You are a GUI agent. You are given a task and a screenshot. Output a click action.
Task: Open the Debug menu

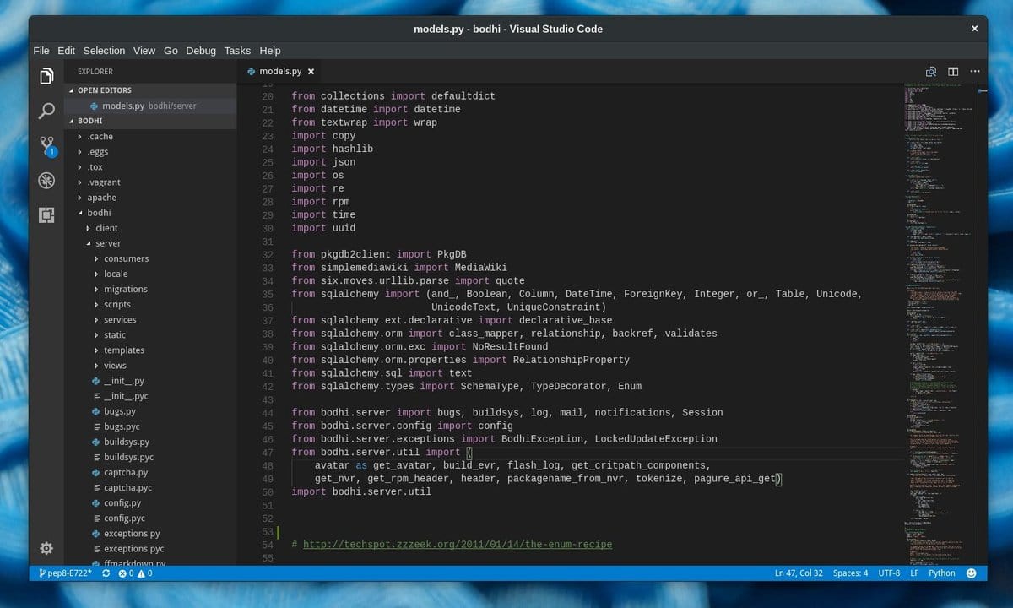(201, 51)
